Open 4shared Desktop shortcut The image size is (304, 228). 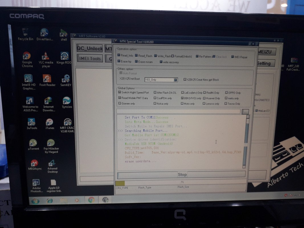tap(52, 166)
